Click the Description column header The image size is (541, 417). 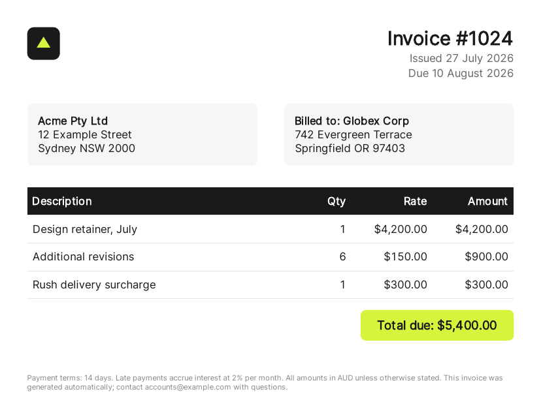(62, 201)
